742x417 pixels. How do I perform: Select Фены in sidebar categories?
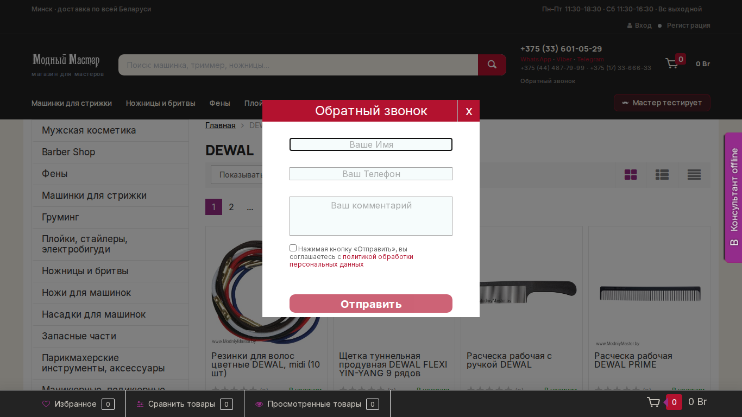click(110, 174)
